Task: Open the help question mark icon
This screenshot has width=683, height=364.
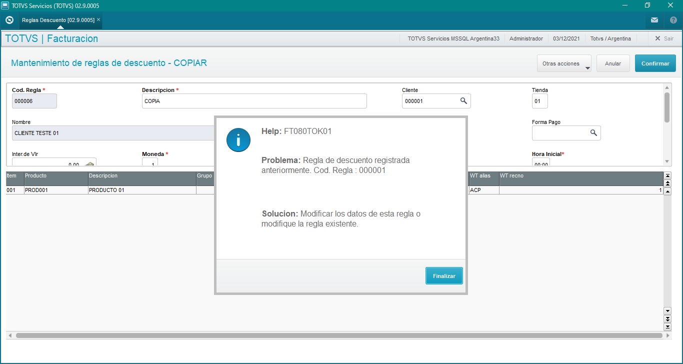Action: [x=673, y=20]
